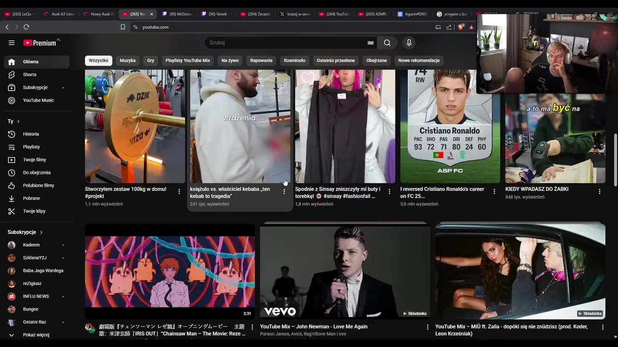This screenshot has height=347, width=618.
Task: Select the Wszystko filter chip
Action: [98, 61]
